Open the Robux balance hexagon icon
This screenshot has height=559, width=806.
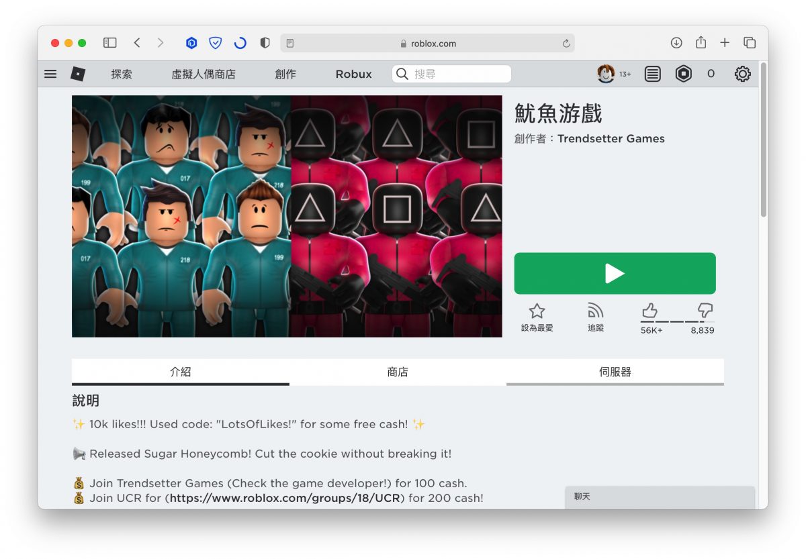click(684, 74)
